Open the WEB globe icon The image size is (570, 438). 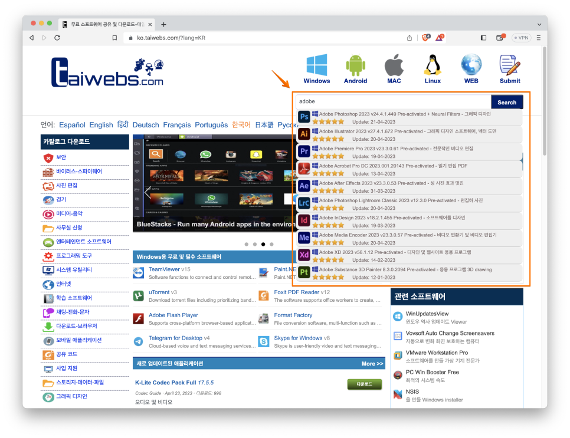coord(471,65)
